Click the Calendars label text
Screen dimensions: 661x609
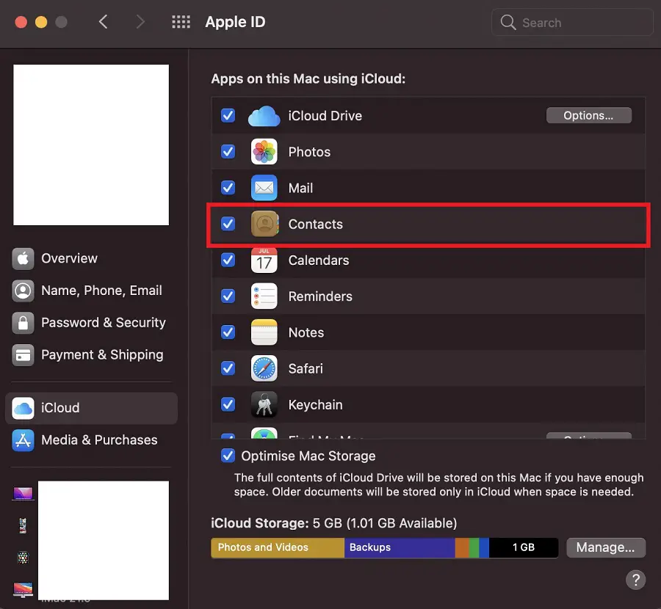319,260
